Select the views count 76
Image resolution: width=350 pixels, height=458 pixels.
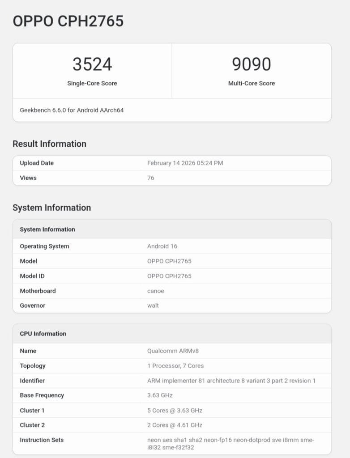(x=150, y=178)
